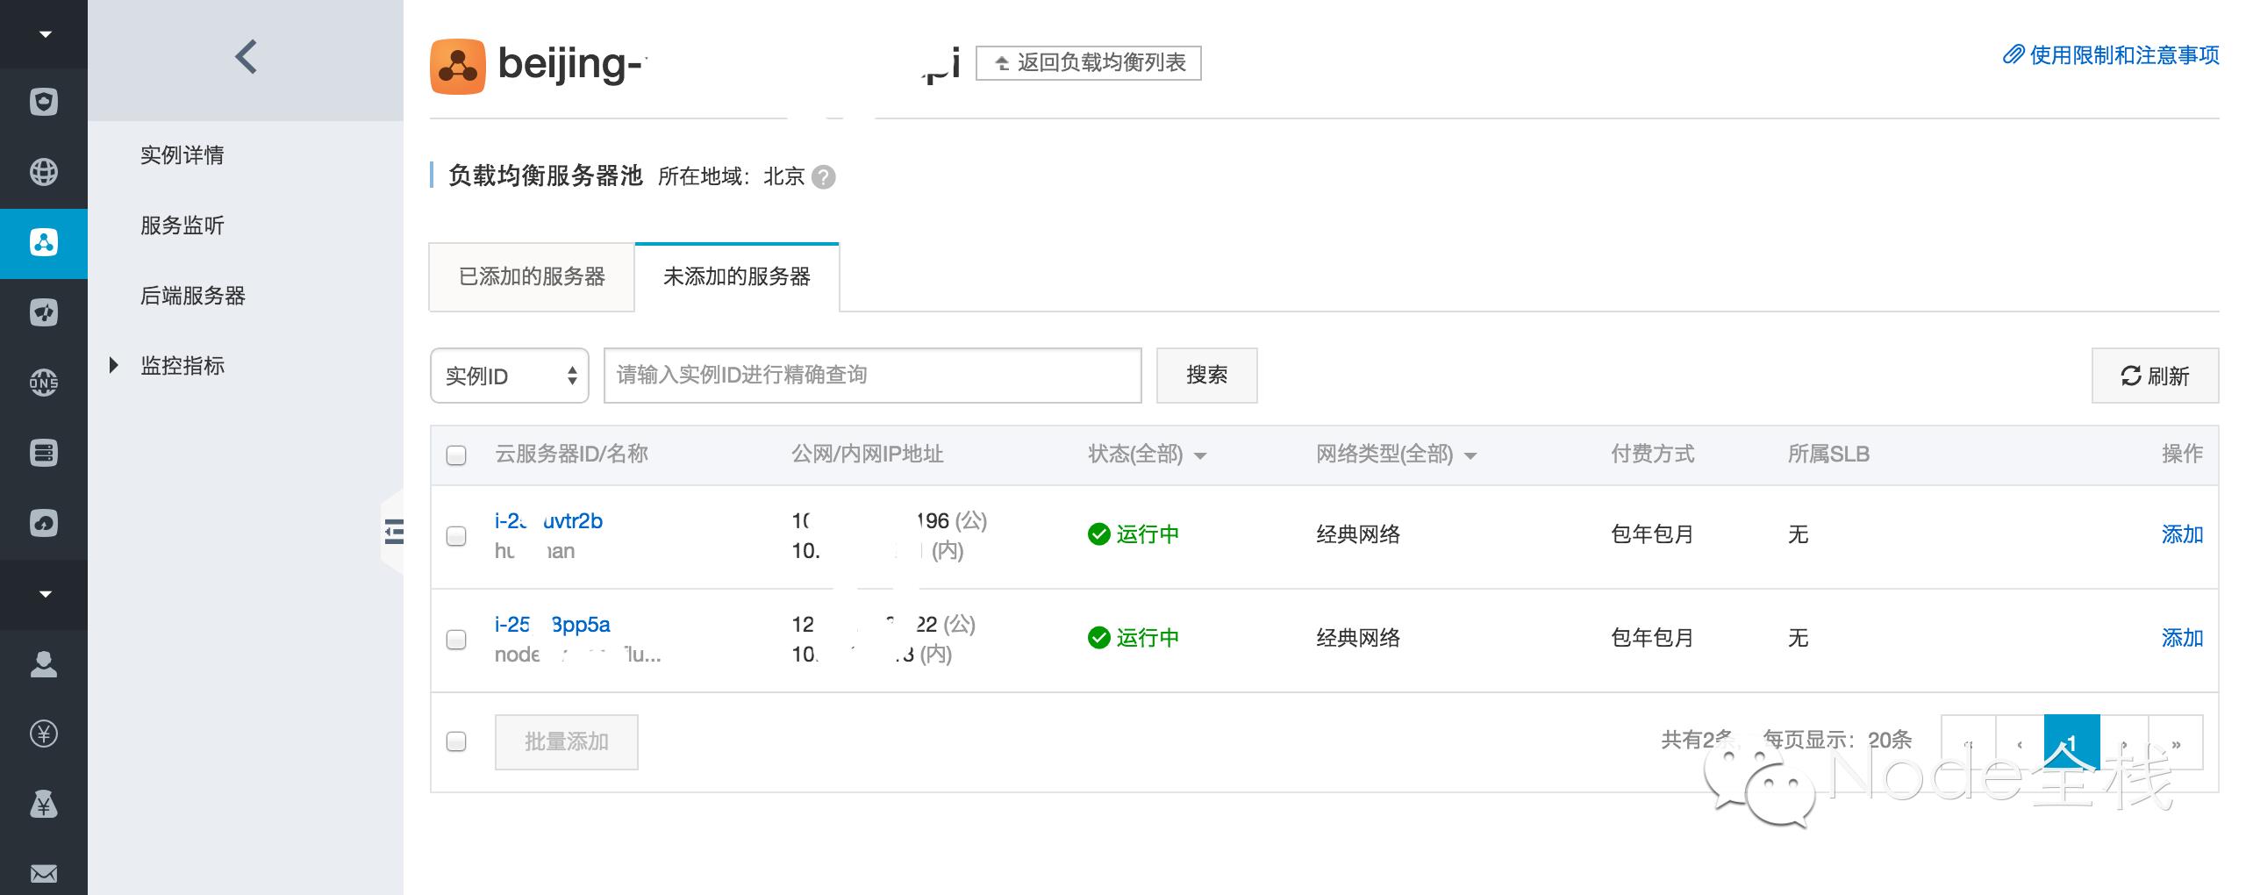The width and height of the screenshot is (2246, 895).
Task: Click the 搜索 button
Action: [x=1206, y=376]
